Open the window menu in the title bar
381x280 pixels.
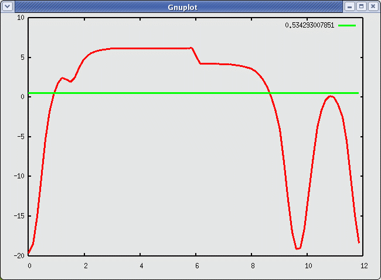pos(8,6)
